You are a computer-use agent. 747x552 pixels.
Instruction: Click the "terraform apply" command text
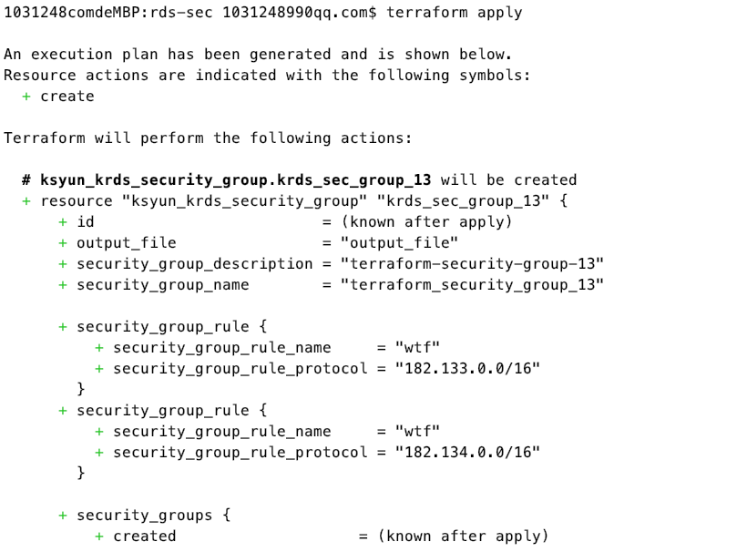[x=455, y=13]
